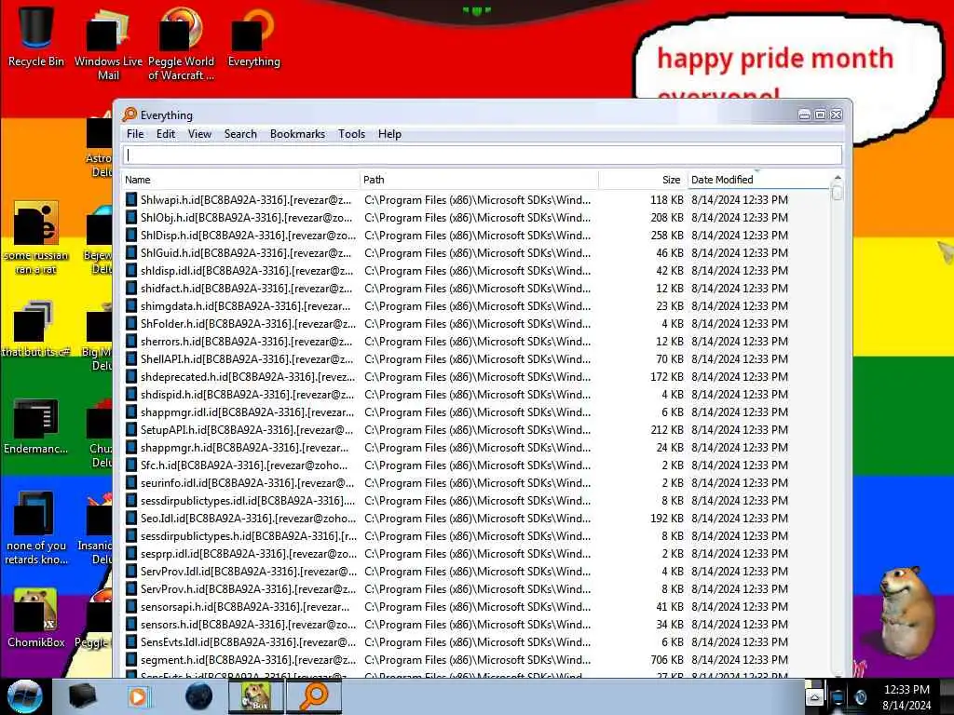Sort results by Size column
The width and height of the screenshot is (954, 715).
pyautogui.click(x=643, y=180)
